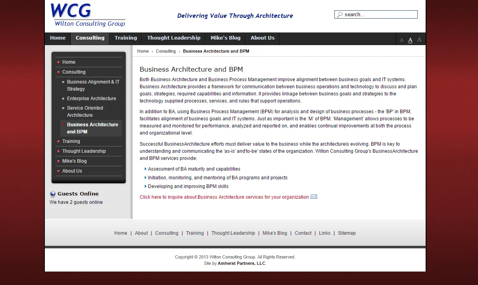
Task: Click the WCG Wilton Consulting Group logo
Action: pyautogui.click(x=88, y=15)
